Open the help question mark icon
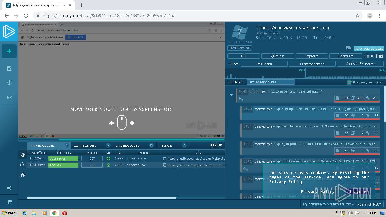This screenshot has width=386, height=217. pos(9,83)
